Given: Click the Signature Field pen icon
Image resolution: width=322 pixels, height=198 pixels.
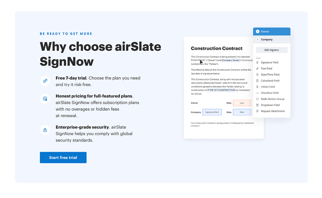Looking at the screenshot, I should click(257, 63).
